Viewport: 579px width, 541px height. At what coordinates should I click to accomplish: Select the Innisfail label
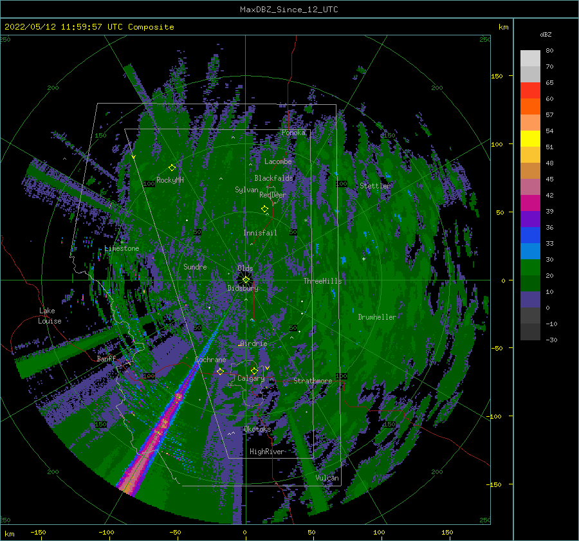click(260, 233)
